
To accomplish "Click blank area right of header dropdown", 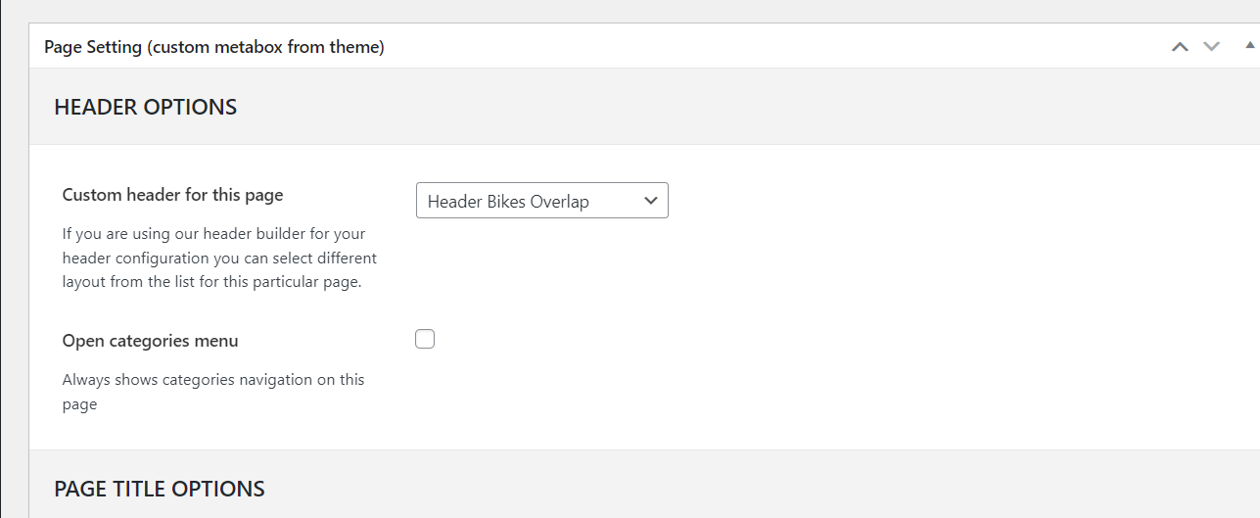I will [x=930, y=201].
